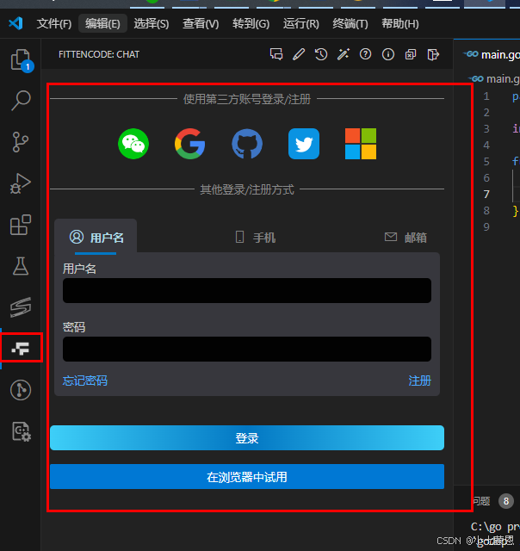Click the magic wand icon in chat header

coord(344,54)
